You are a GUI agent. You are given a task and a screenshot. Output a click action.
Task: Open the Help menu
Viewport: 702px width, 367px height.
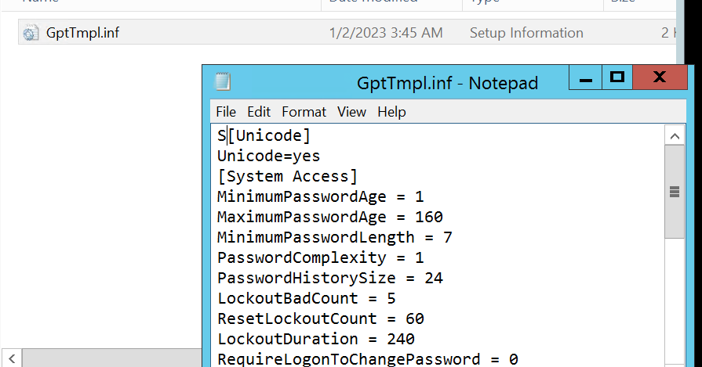(391, 112)
